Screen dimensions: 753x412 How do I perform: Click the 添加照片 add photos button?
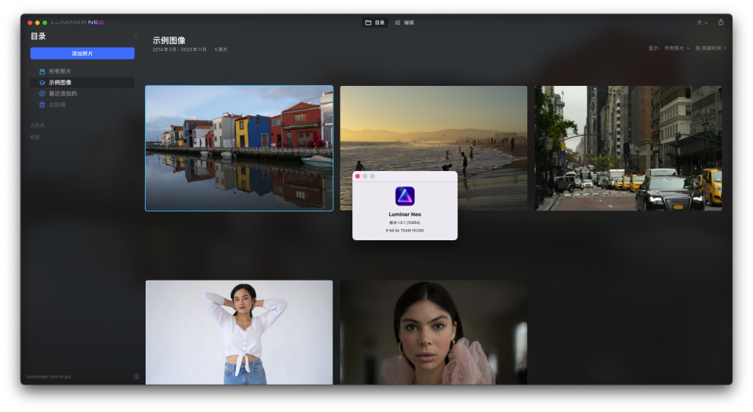tap(82, 53)
